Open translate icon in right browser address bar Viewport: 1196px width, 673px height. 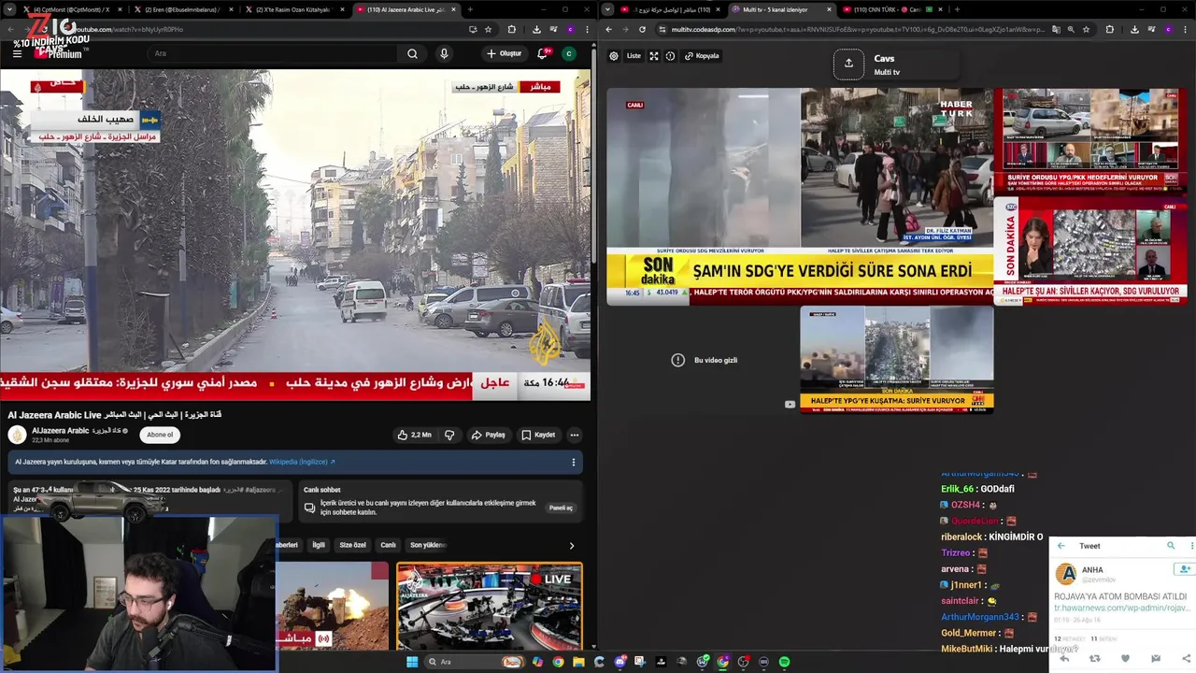coord(1056,29)
